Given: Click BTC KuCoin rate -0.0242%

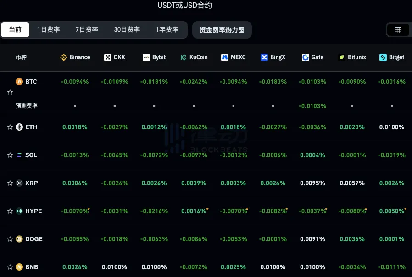Looking at the screenshot, I should click(194, 82).
